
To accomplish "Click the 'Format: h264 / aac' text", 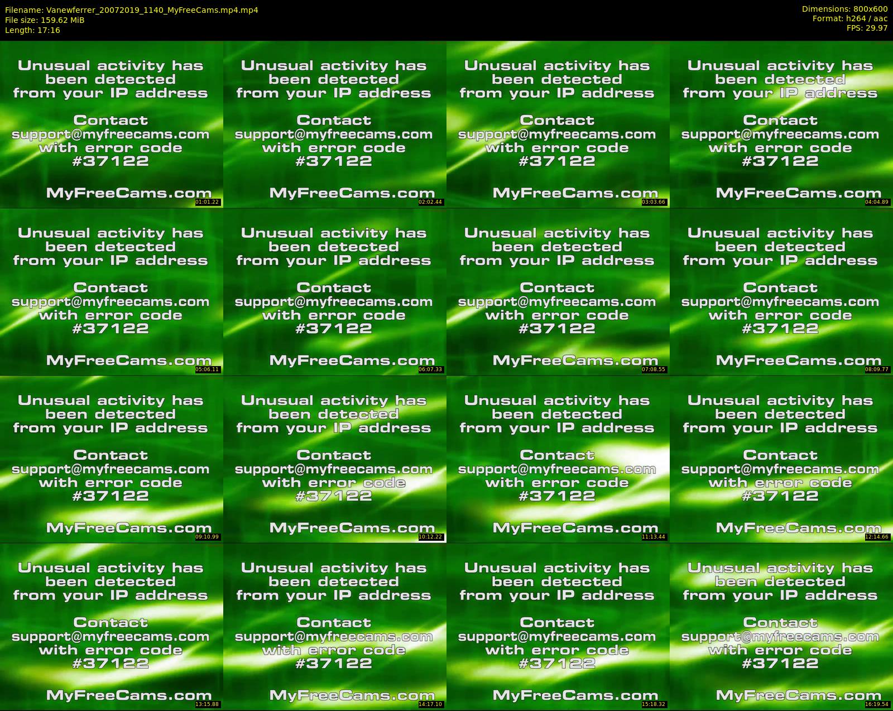I will coord(849,18).
